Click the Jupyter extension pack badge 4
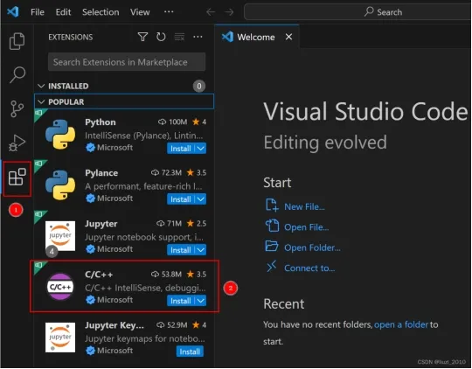Image resolution: width=472 pixels, height=369 pixels. click(52, 251)
